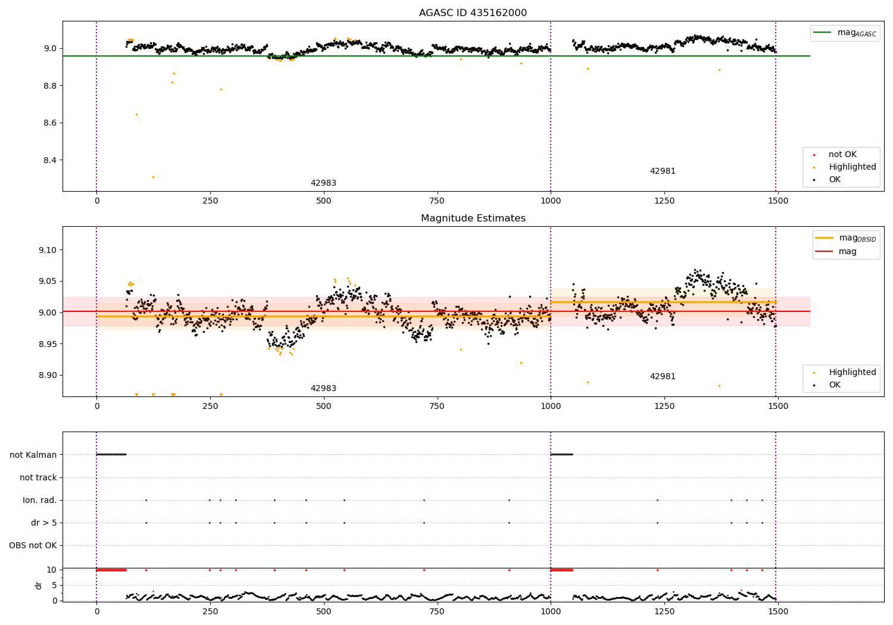This screenshot has height=625, width=893.
Task: Click the '250' x-axis tick under the top plot
Action: click(x=210, y=201)
